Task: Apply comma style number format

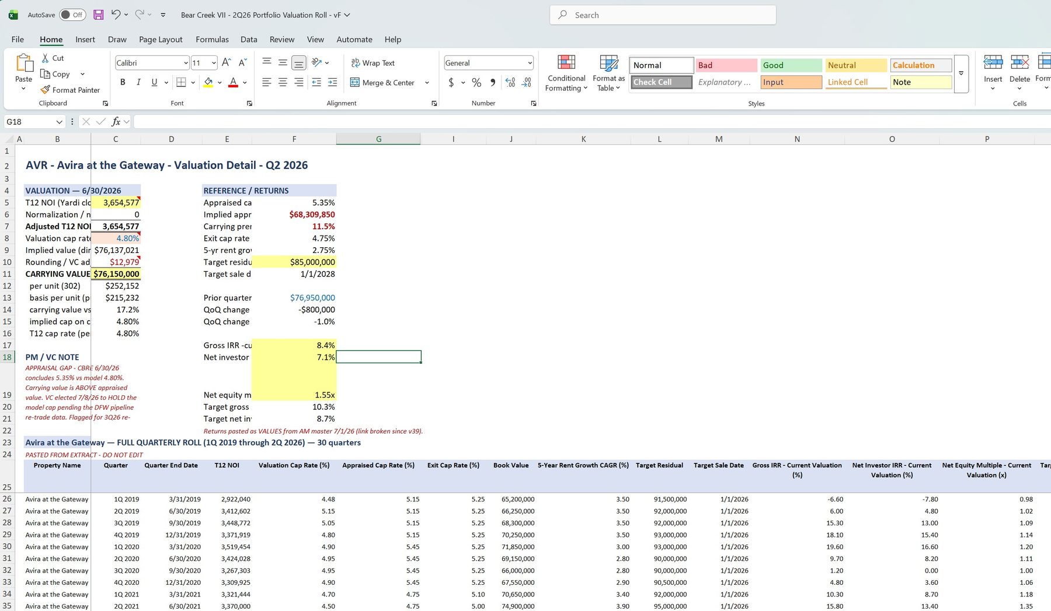Action: pyautogui.click(x=493, y=82)
